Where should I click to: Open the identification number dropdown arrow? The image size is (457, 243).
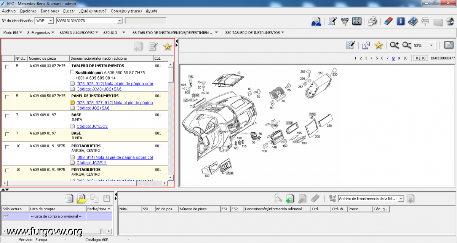120,21
